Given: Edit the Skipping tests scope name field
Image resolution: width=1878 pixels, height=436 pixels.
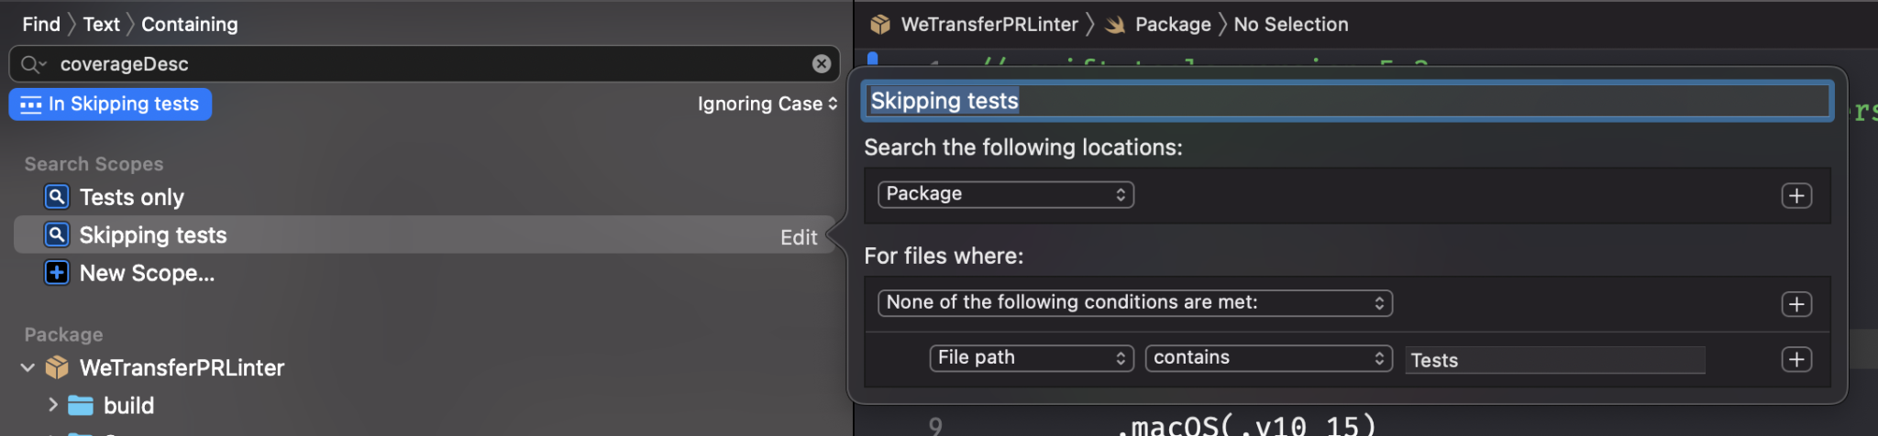Looking at the screenshot, I should [1347, 101].
